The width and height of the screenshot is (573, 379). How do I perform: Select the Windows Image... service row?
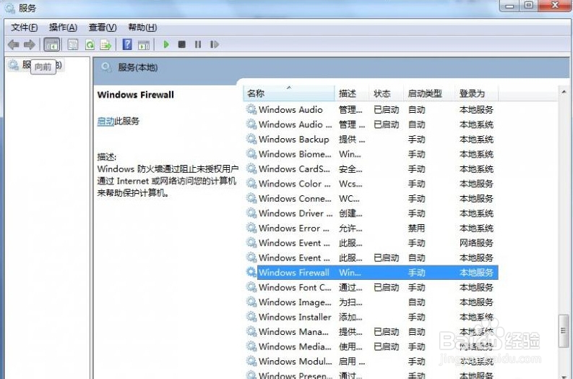point(371,302)
